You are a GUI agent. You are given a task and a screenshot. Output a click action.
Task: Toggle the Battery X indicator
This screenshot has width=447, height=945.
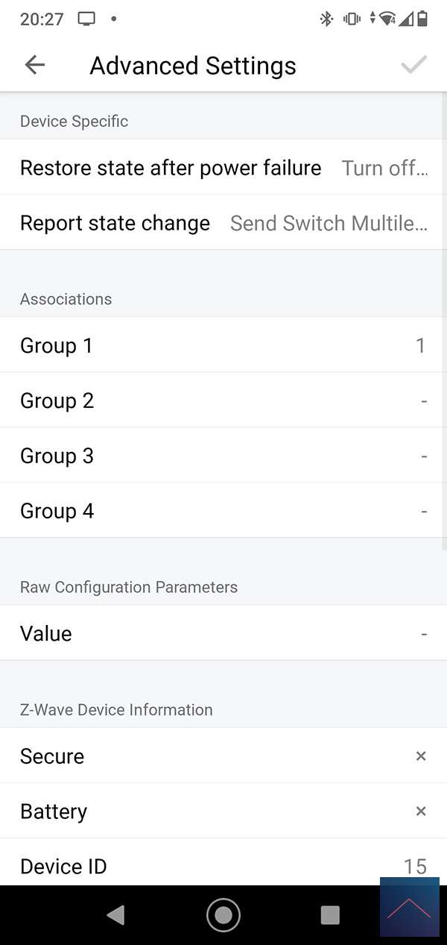pos(421,811)
